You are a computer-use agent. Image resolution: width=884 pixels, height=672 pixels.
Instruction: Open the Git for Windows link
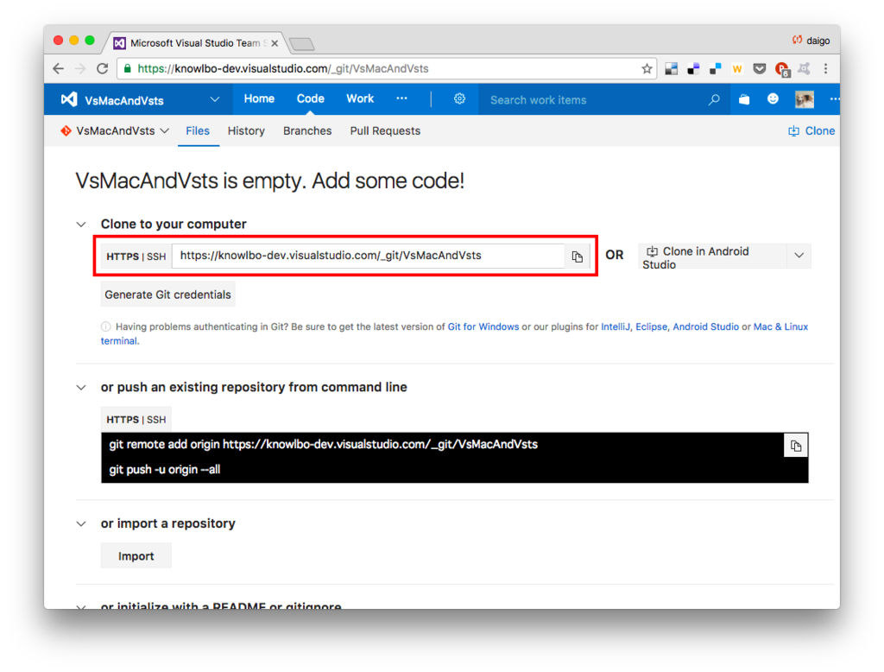[483, 326]
